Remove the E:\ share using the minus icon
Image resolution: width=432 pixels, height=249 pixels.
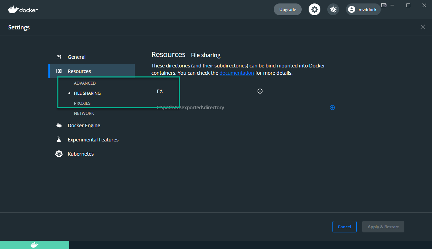[x=260, y=91]
